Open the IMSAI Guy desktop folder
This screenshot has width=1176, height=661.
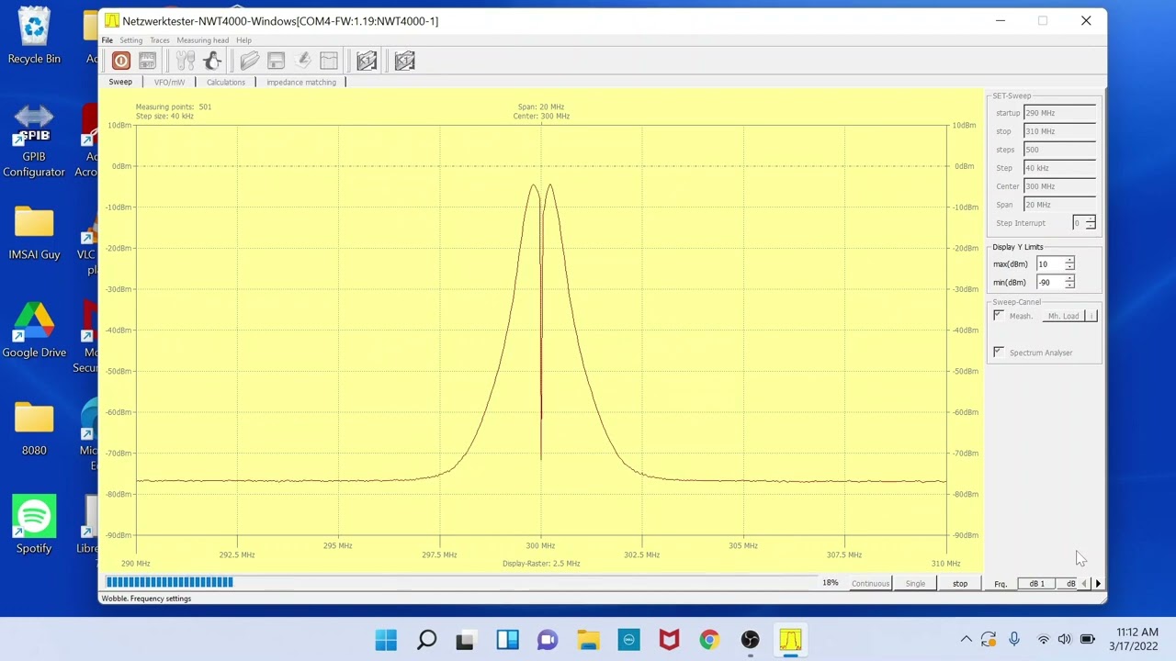pos(34,233)
